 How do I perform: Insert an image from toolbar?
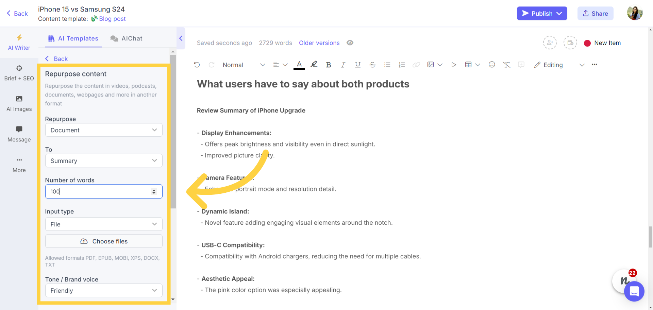[x=431, y=65]
